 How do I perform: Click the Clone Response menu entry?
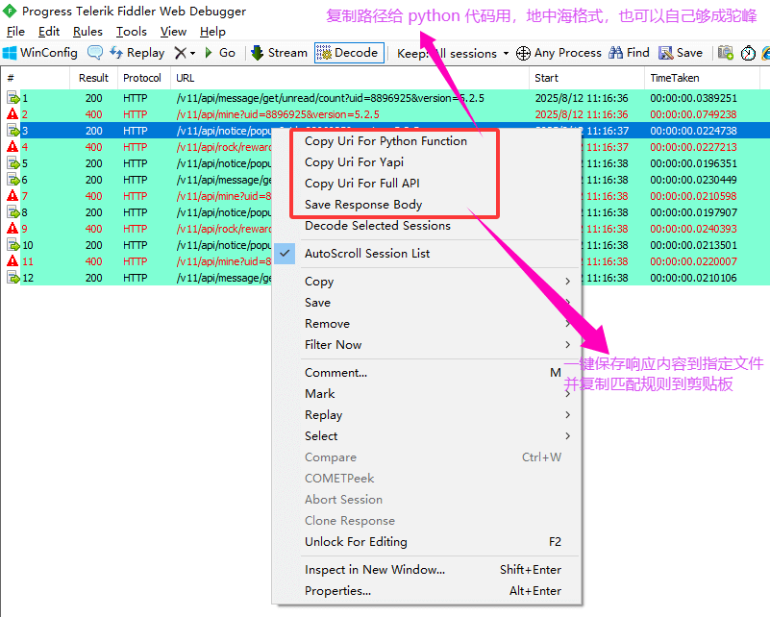pyautogui.click(x=350, y=521)
